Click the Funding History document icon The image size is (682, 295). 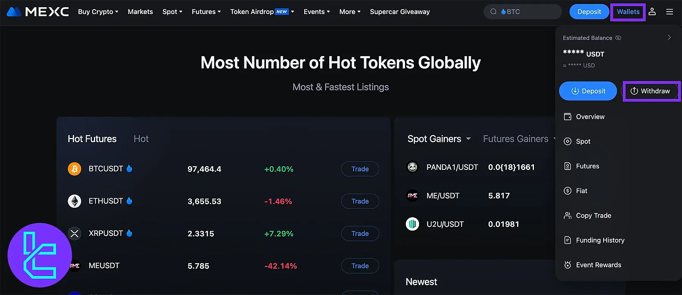pos(568,240)
